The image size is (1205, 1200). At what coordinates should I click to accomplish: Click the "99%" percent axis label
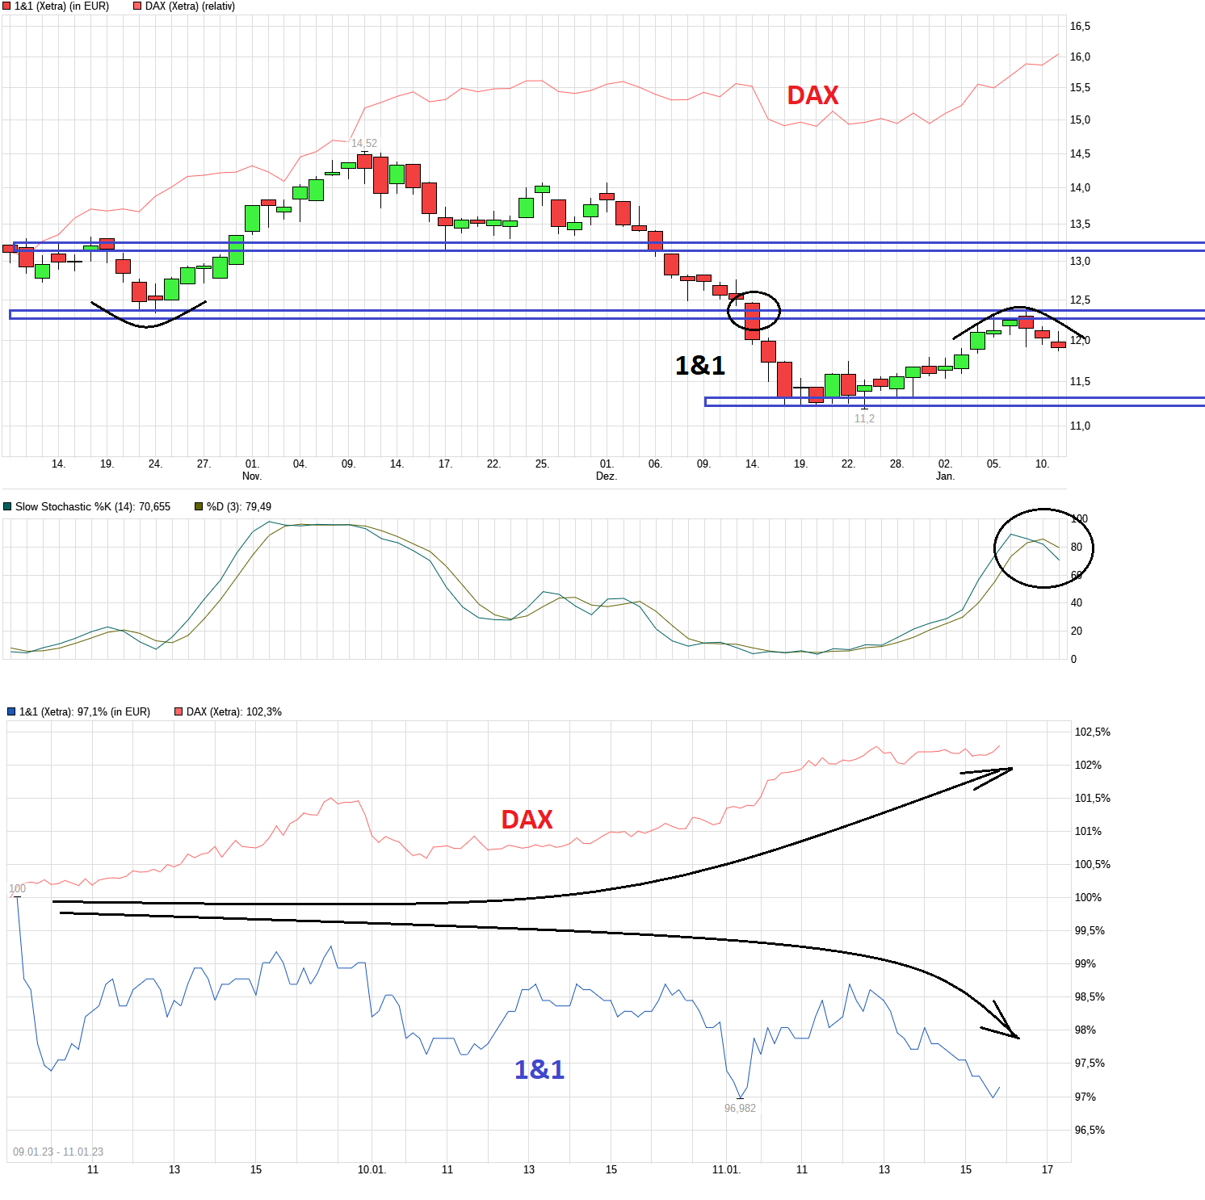pos(1085,964)
